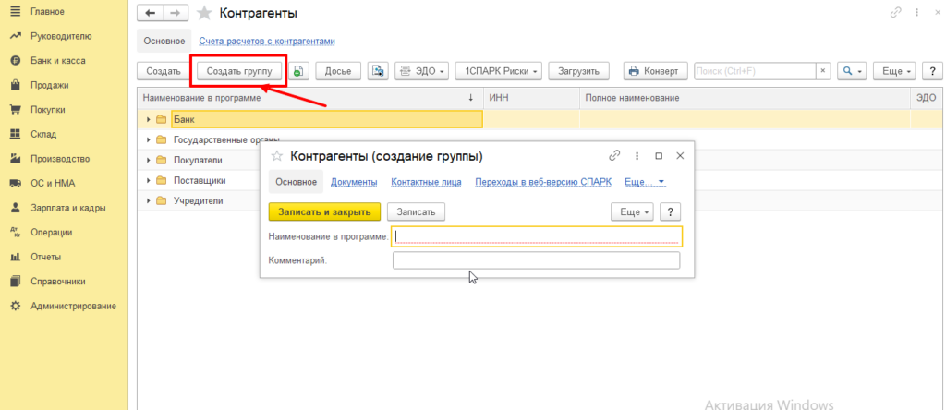
Task: Click the favorites star next to Контрагенты title
Action: click(x=204, y=13)
